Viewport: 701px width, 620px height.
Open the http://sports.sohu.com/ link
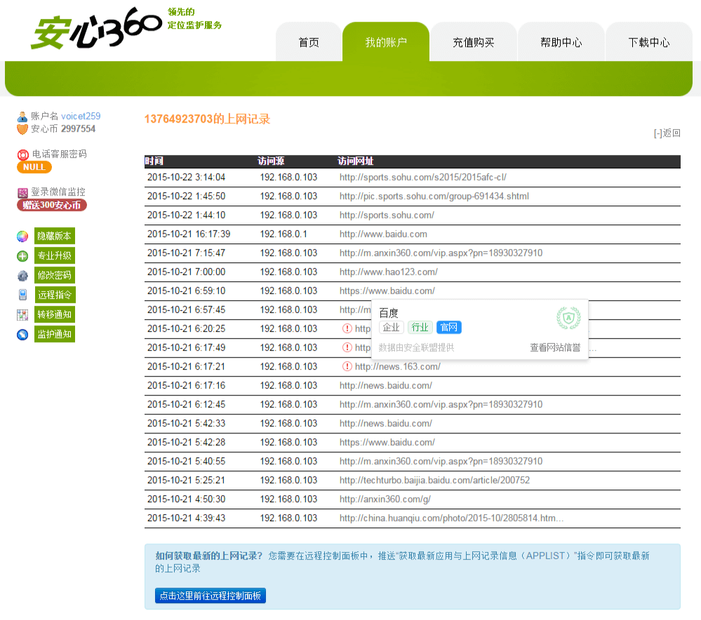coord(387,215)
